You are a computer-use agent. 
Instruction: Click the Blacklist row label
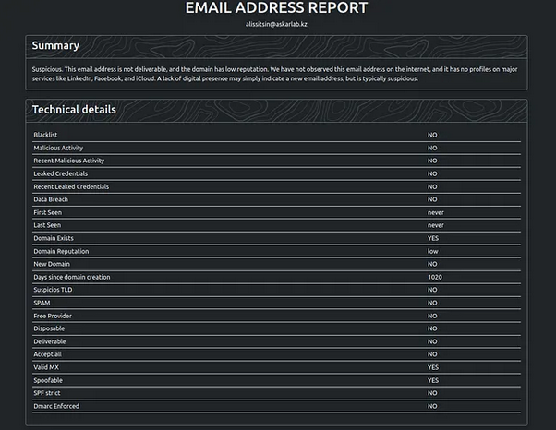pyautogui.click(x=45, y=135)
